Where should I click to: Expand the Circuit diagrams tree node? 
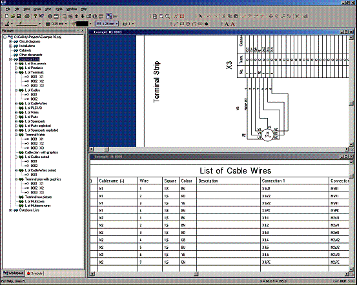pyautogui.click(x=10, y=41)
